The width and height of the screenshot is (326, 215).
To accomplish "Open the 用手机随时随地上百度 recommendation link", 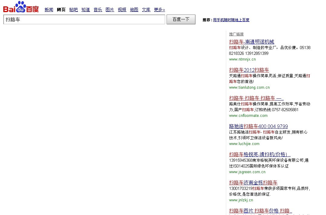I will pos(231,20).
